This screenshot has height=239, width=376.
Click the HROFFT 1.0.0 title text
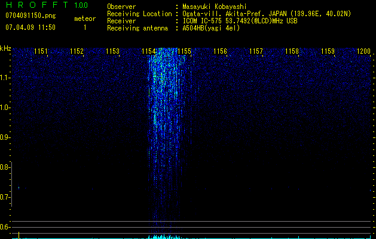pyautogui.click(x=47, y=5)
